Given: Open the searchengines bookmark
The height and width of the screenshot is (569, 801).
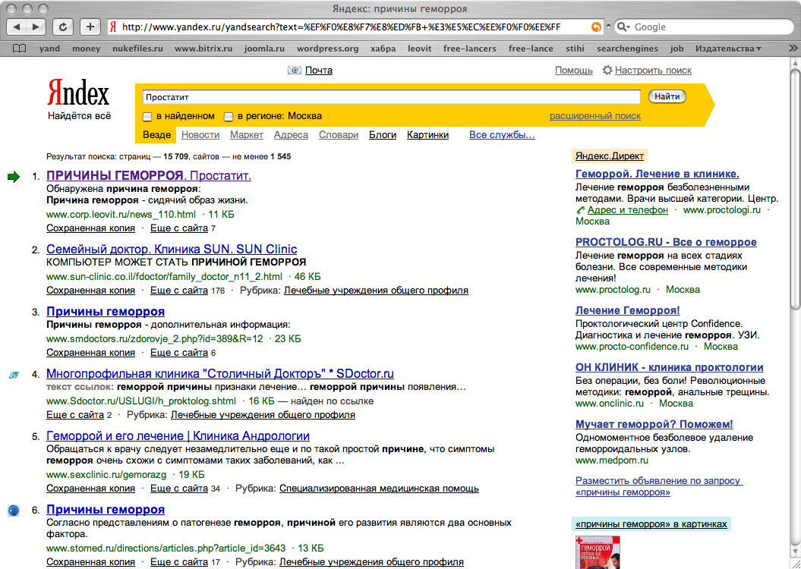Looking at the screenshot, I should click(x=629, y=49).
